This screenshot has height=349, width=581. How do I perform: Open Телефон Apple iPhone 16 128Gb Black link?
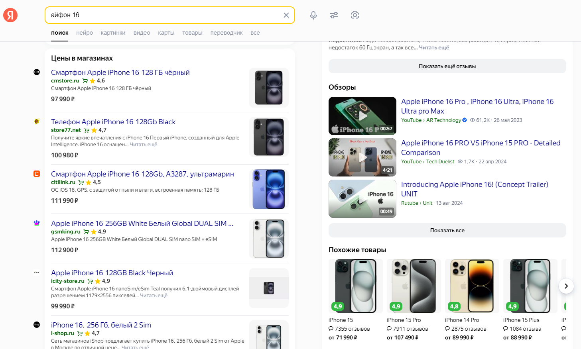tap(113, 122)
